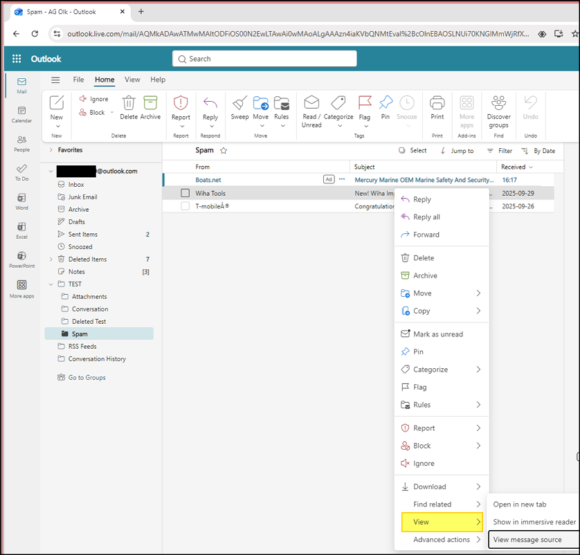The width and height of the screenshot is (580, 555).
Task: Switch to the View ribbon tab
Action: 132,80
